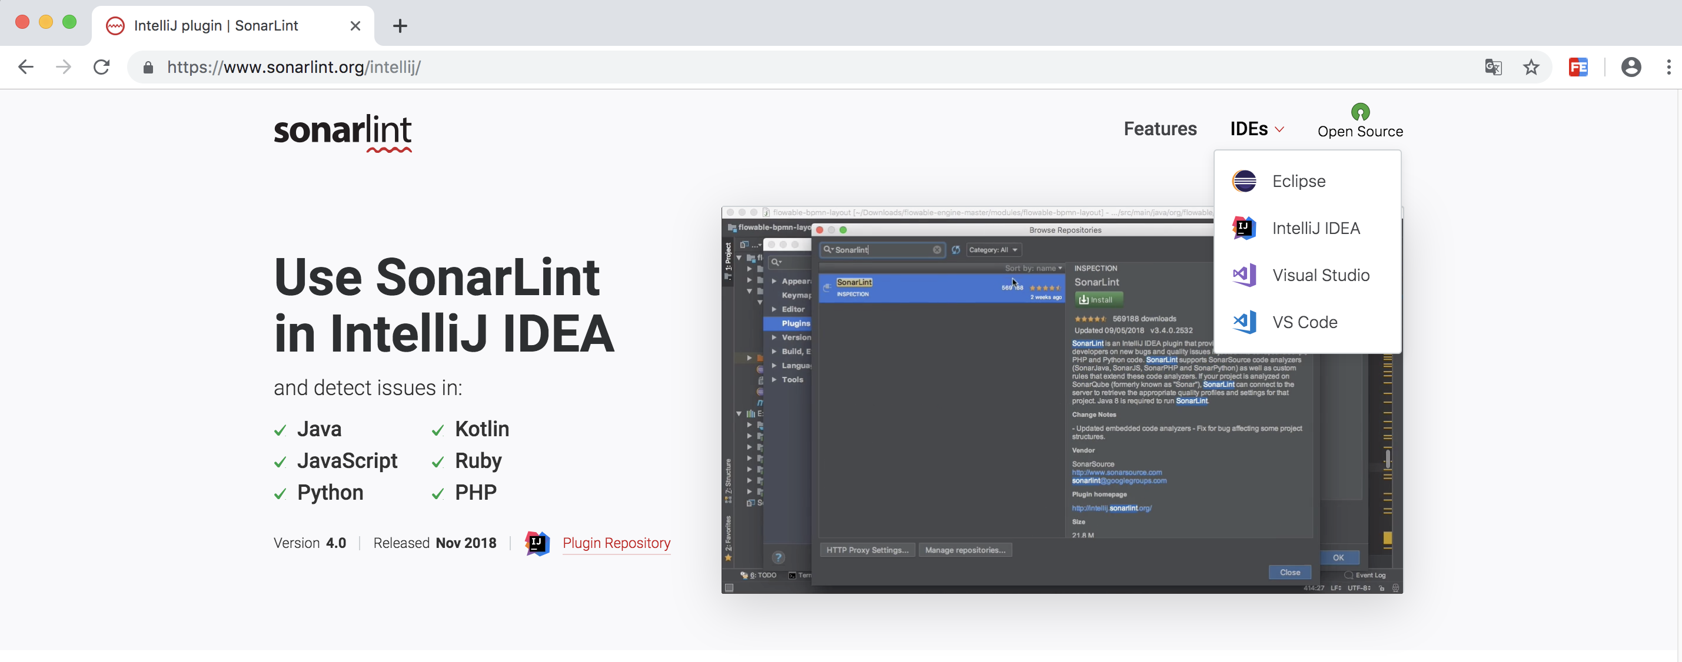
Task: Bookmark this page with the star icon
Action: (x=1531, y=67)
